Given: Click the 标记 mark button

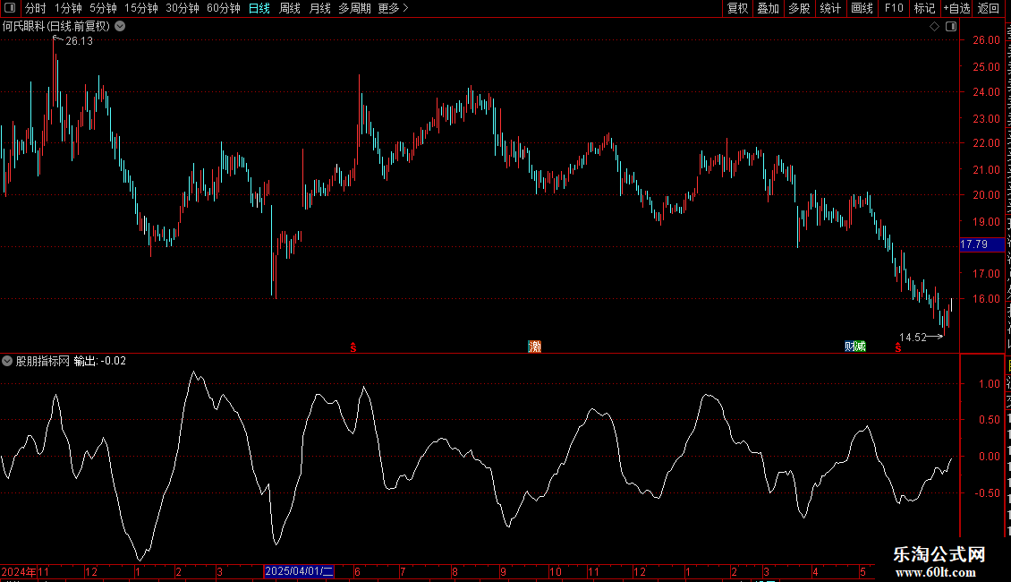Looking at the screenshot, I should (924, 8).
